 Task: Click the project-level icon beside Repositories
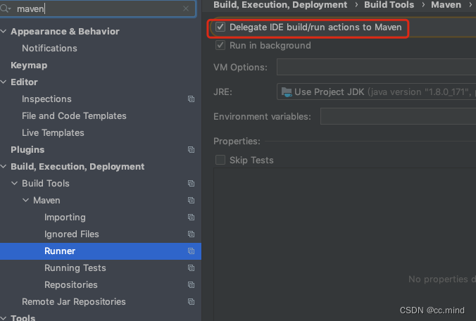[191, 285]
